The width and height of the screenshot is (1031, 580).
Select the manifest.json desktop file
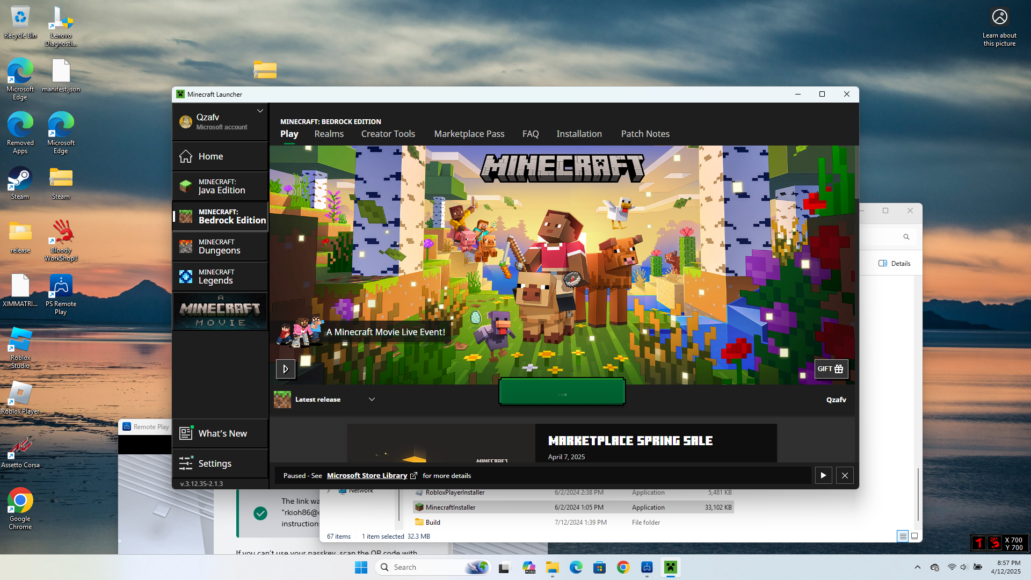[x=61, y=76]
